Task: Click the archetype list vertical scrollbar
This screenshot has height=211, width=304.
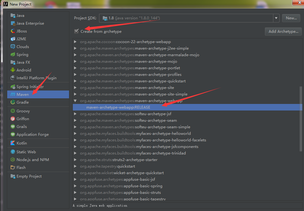Action: [301, 119]
